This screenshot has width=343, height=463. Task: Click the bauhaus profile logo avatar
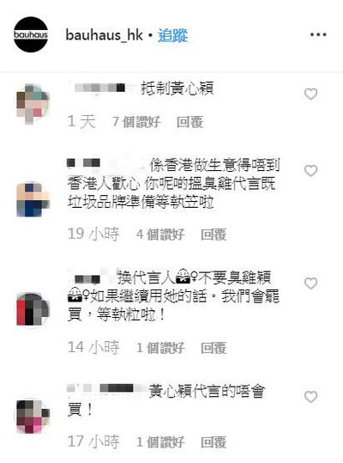click(31, 35)
